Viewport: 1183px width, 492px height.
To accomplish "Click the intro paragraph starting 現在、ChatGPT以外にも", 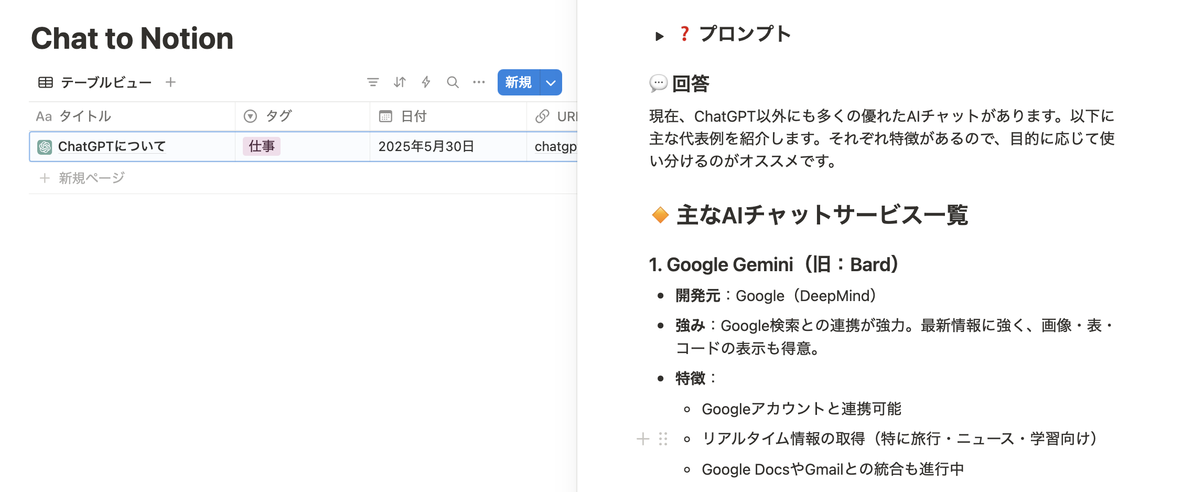I will pyautogui.click(x=882, y=138).
